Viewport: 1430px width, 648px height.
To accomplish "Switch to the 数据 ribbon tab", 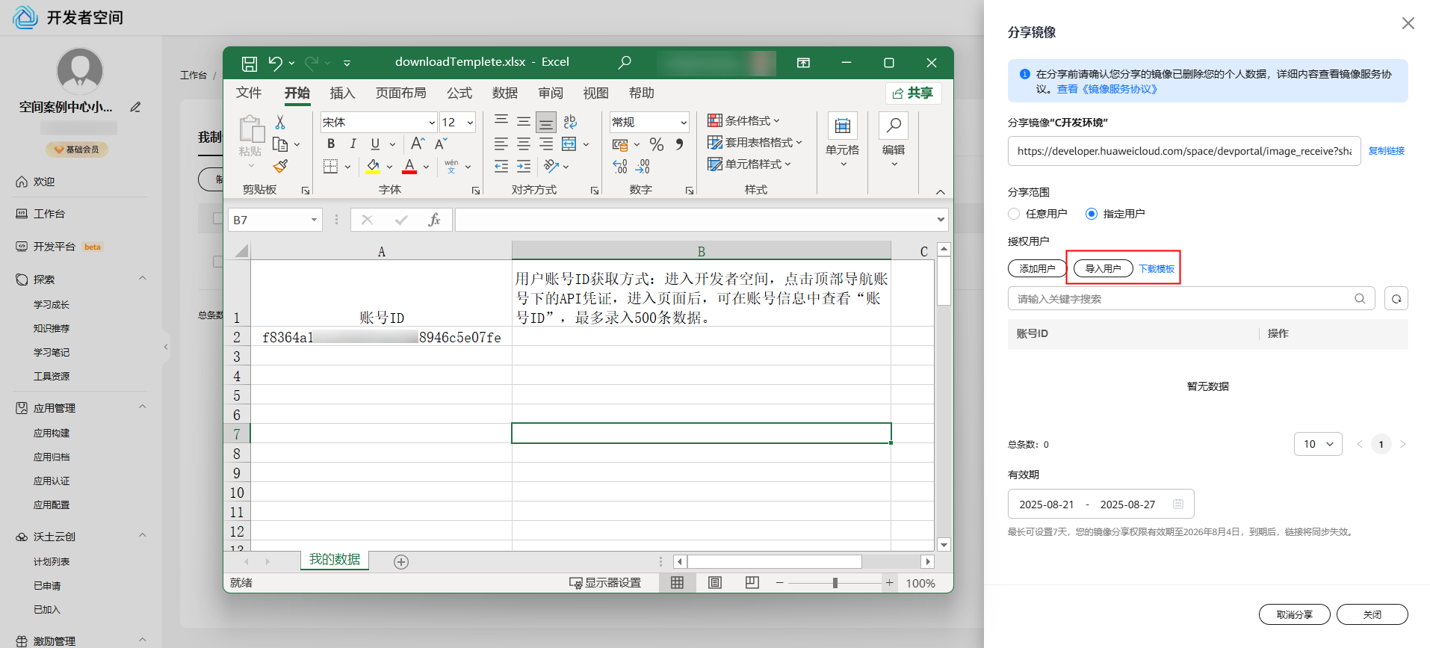I will pos(505,93).
